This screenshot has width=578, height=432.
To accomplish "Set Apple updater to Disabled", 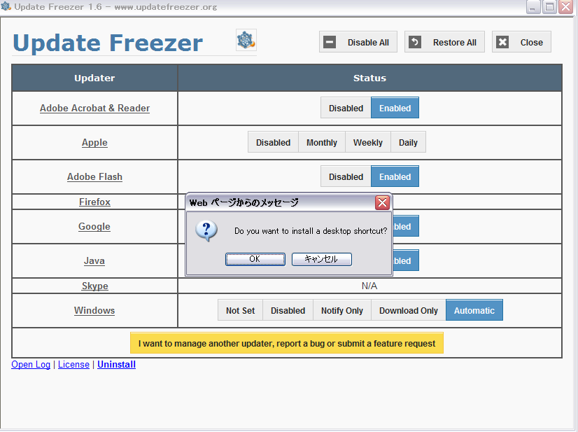I will click(273, 142).
